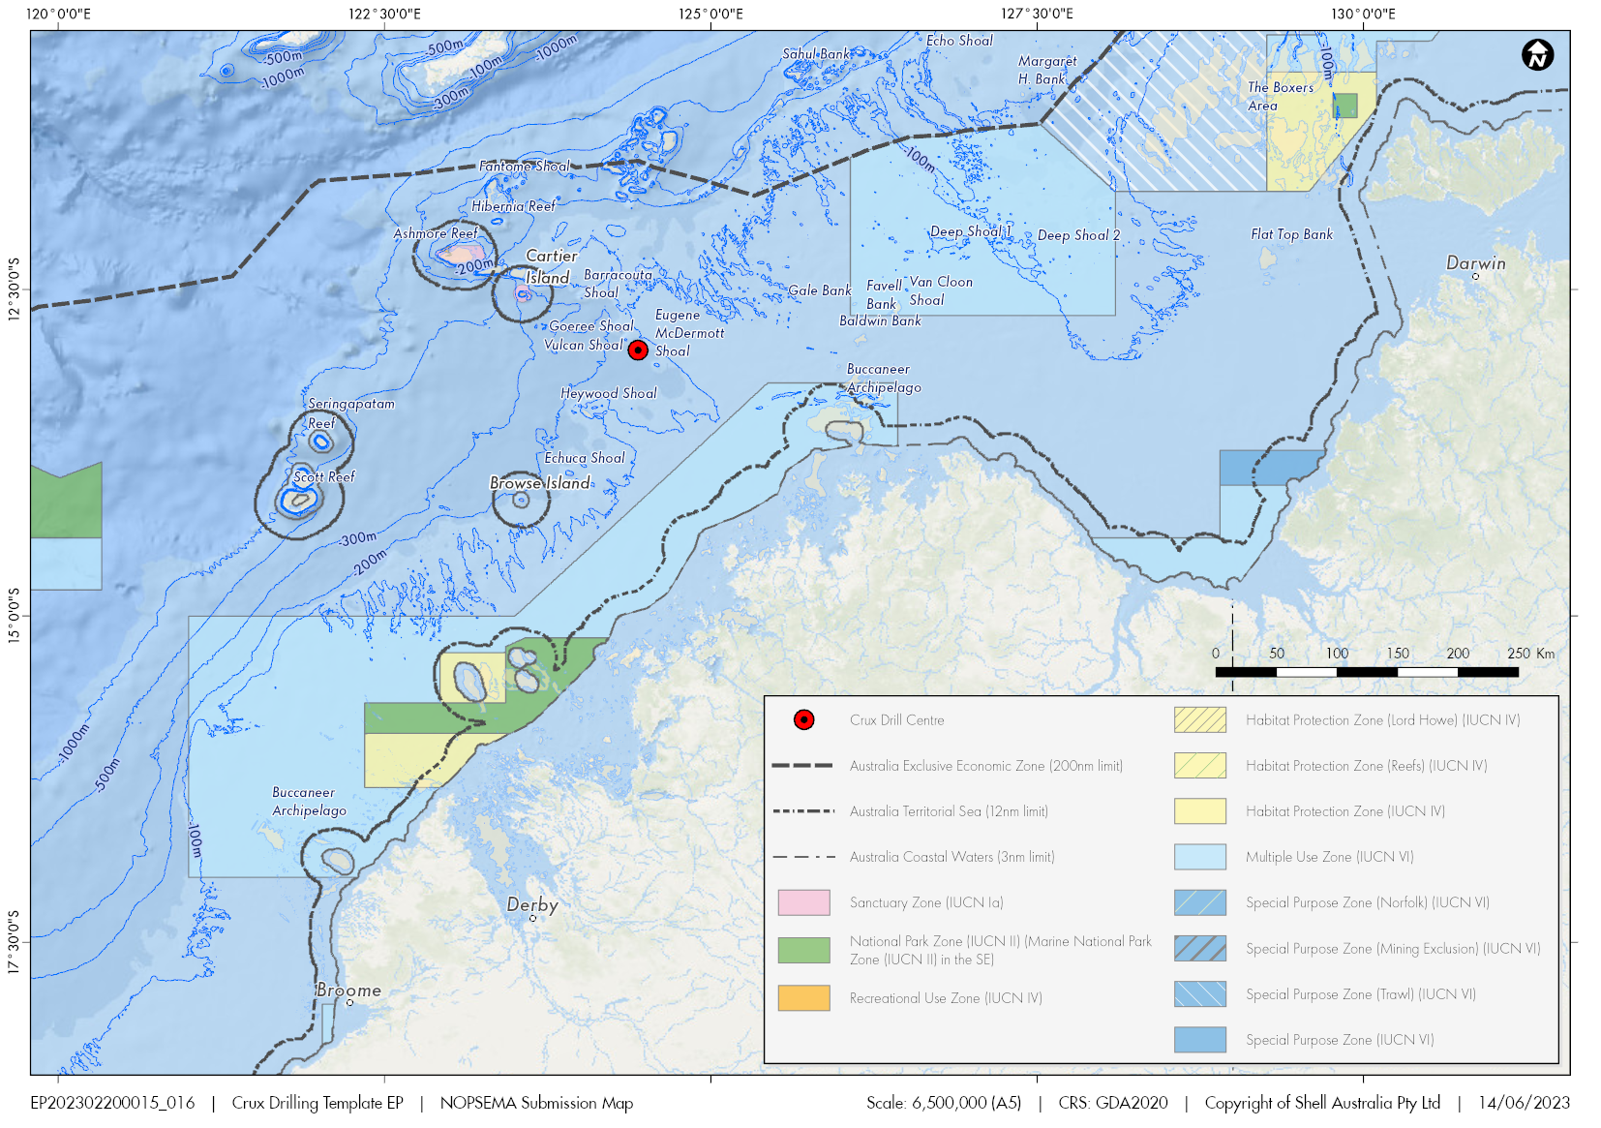Select the Exclusive Economic Zone line symbol in legend
Screen dimensions: 1601x1128
802,765
